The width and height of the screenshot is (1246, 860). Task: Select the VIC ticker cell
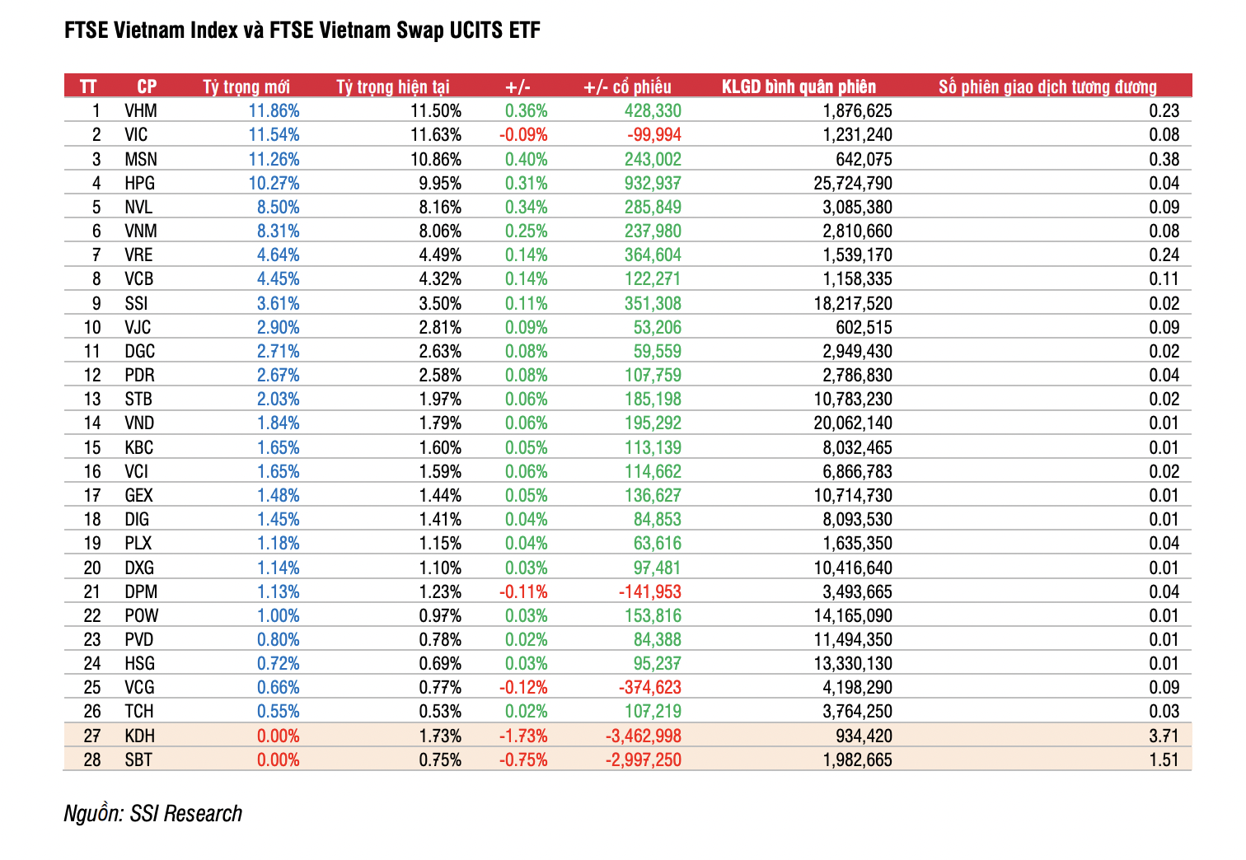click(136, 134)
